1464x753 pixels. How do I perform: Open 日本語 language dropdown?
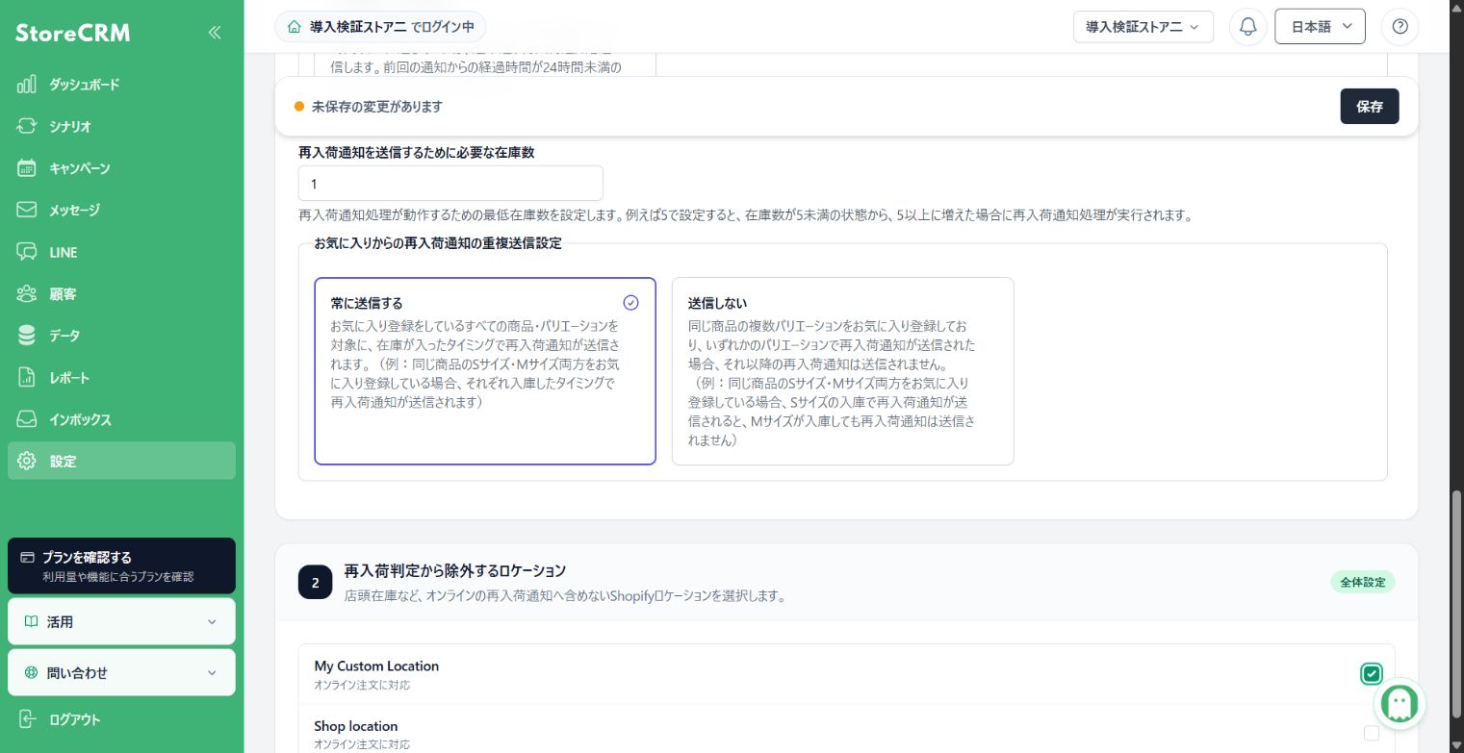click(x=1320, y=27)
